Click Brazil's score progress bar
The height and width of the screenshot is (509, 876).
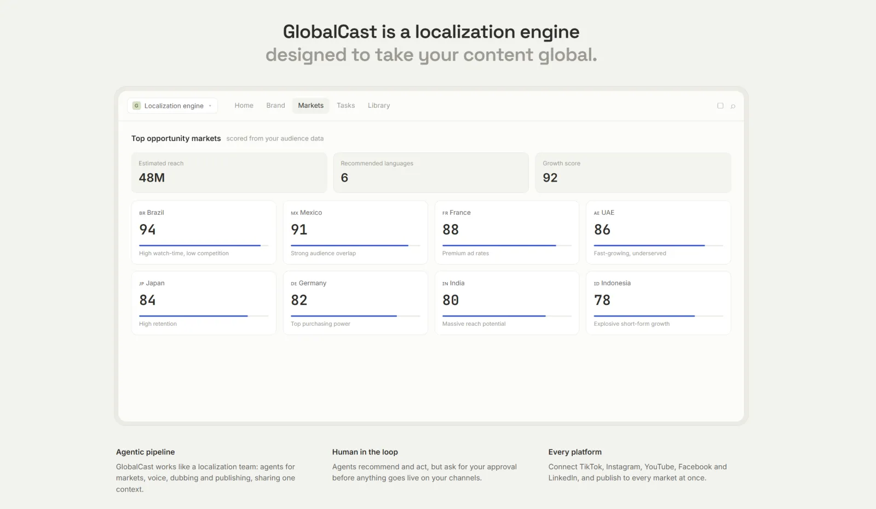point(204,245)
